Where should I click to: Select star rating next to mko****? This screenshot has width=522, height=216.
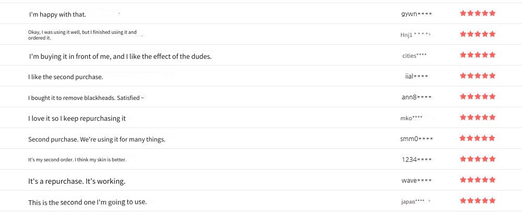click(x=478, y=117)
